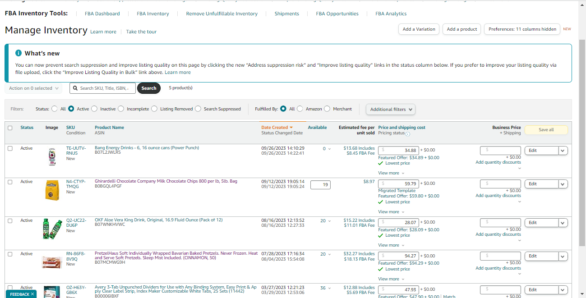Image resolution: width=586 pixels, height=298 pixels.
Task: Click Add a Variation button
Action: tap(419, 29)
